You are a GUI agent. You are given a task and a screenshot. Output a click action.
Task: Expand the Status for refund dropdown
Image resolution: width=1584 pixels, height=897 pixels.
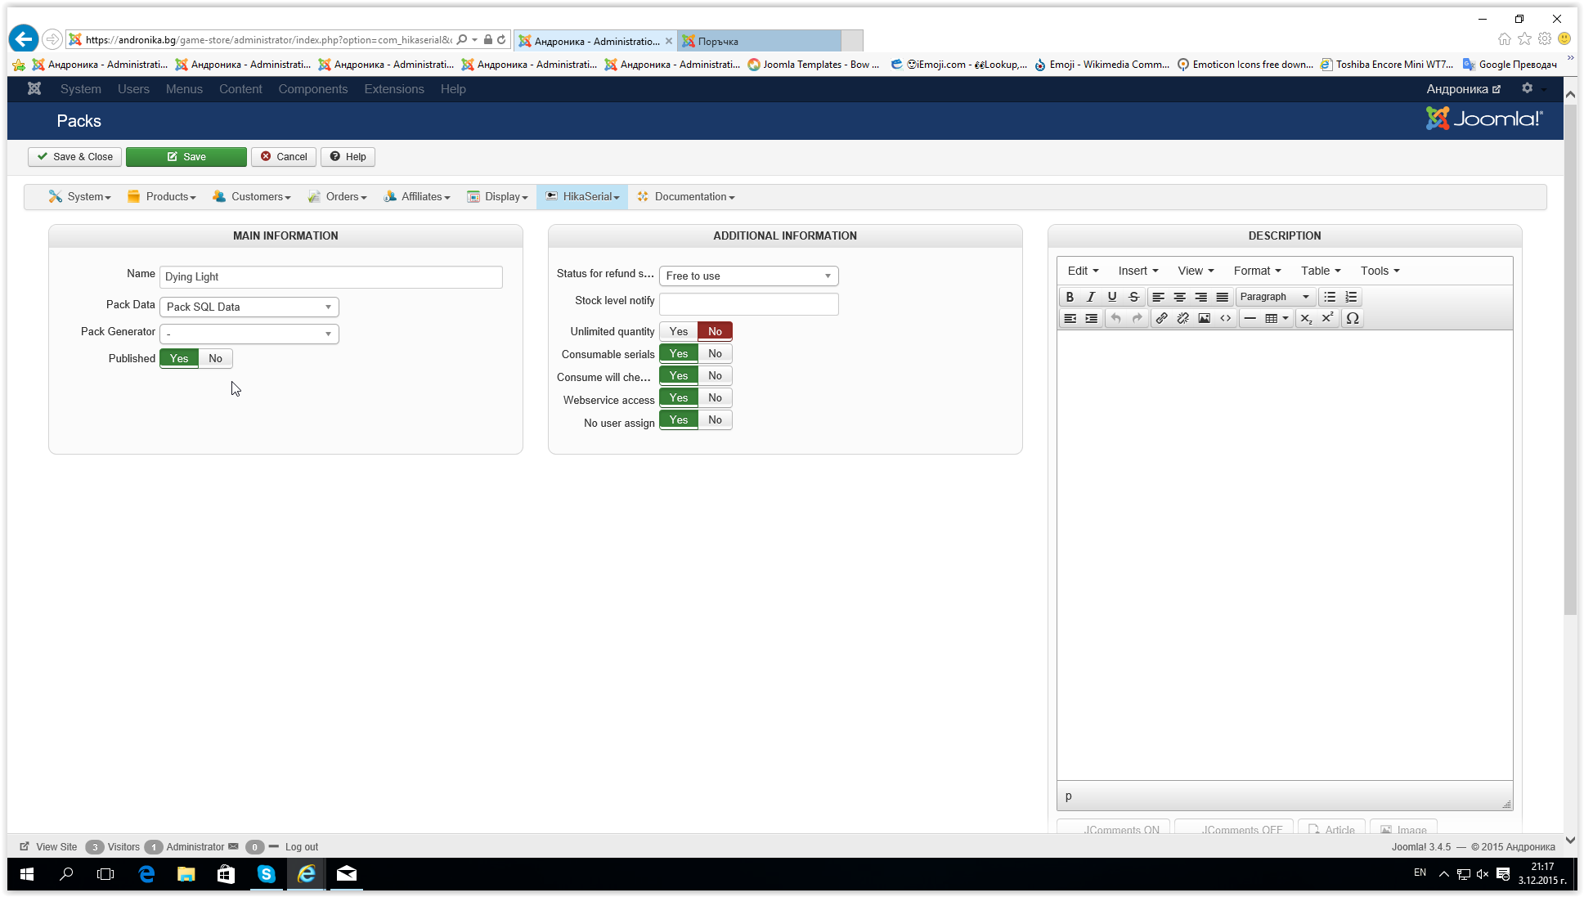[748, 276]
